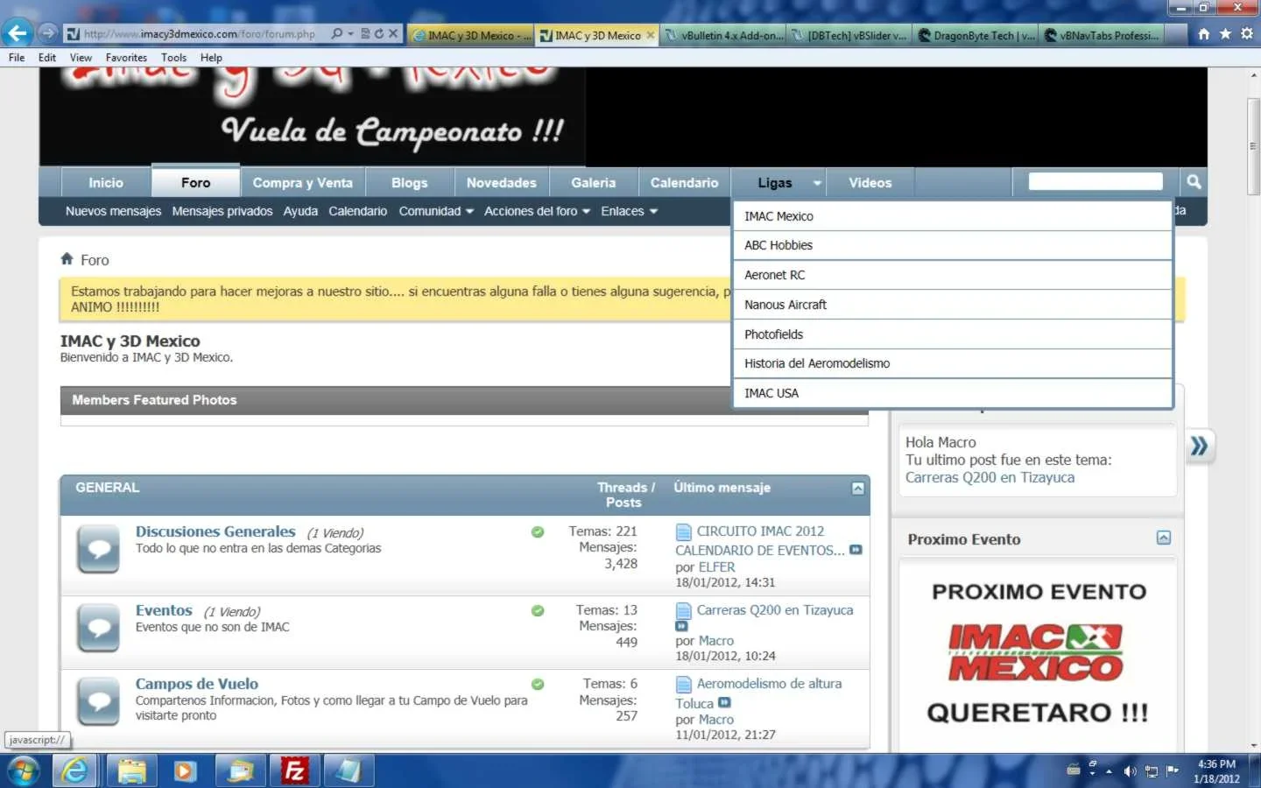Open address bar search dropdown arrow

tap(351, 34)
